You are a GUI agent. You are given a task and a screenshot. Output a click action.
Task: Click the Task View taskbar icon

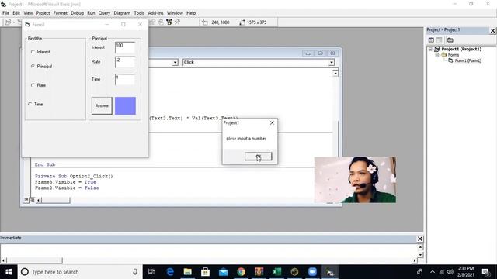coord(151,272)
